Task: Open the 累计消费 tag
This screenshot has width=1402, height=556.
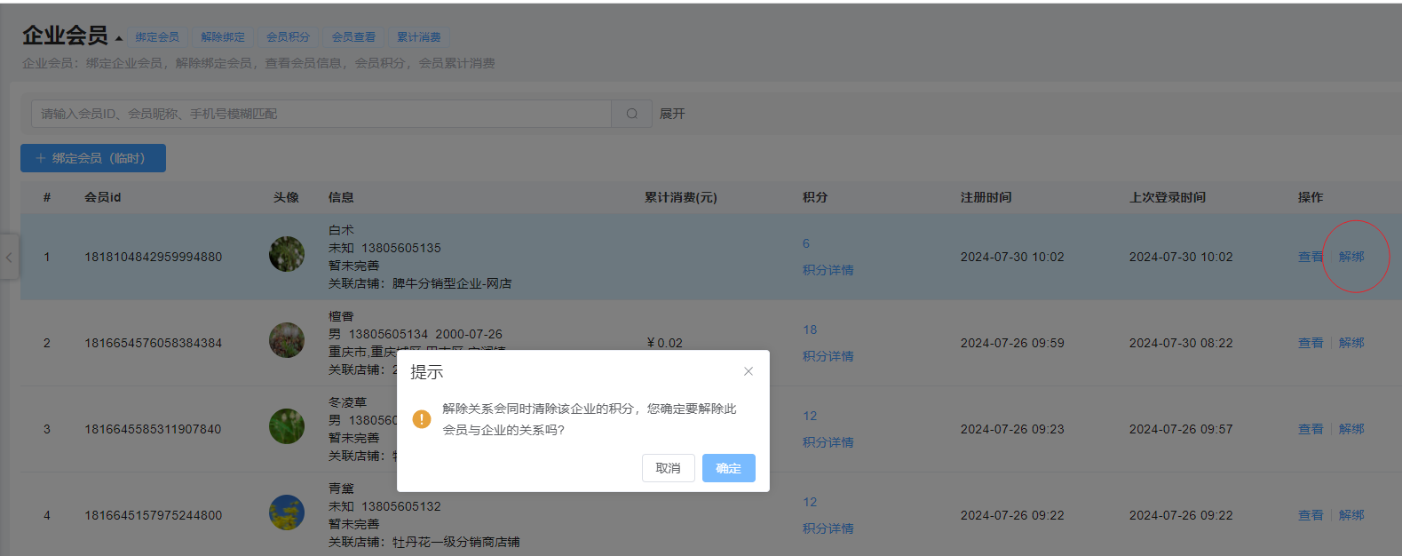Action: tap(419, 37)
